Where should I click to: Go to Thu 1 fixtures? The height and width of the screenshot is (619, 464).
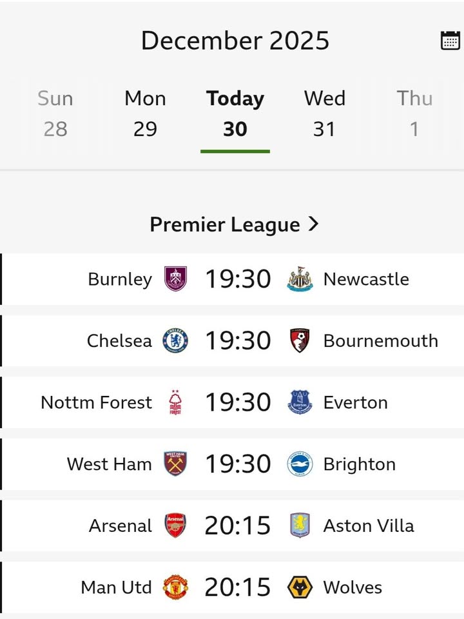point(414,113)
